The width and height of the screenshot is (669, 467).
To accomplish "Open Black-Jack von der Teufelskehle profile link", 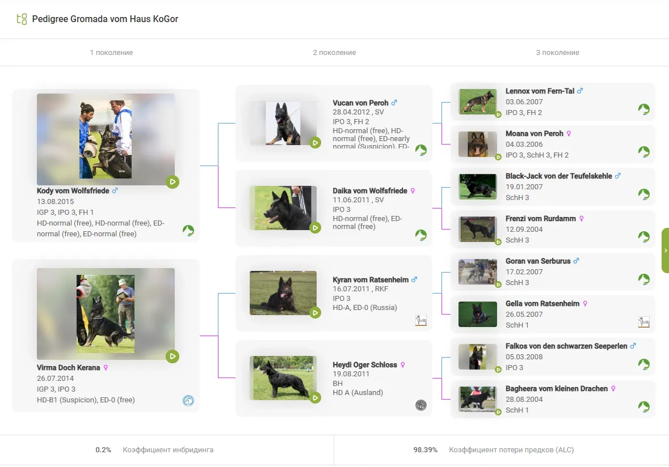I will [558, 176].
